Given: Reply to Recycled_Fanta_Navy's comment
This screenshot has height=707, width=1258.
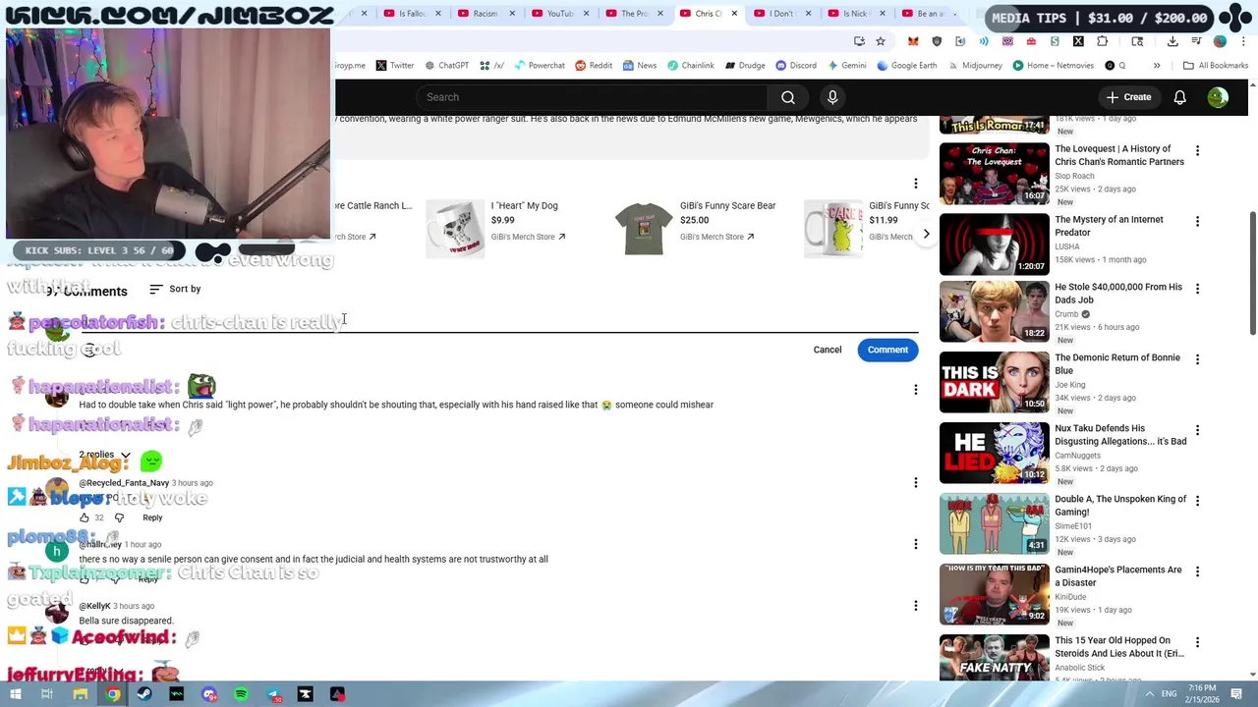Looking at the screenshot, I should tap(152, 517).
